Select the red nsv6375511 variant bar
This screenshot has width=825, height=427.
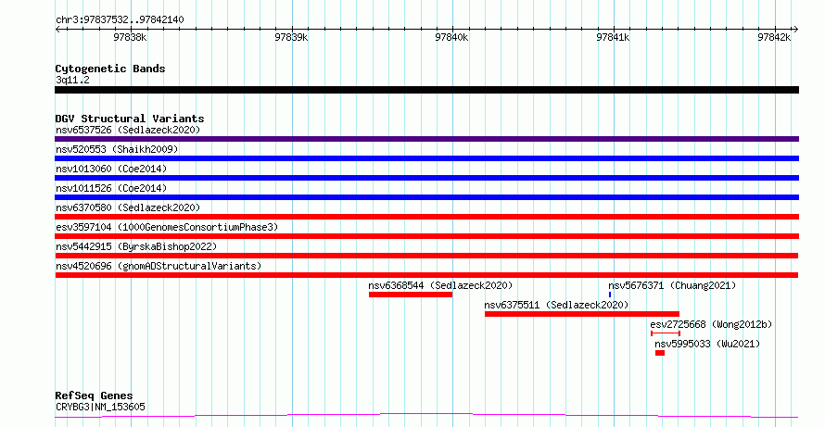(582, 314)
